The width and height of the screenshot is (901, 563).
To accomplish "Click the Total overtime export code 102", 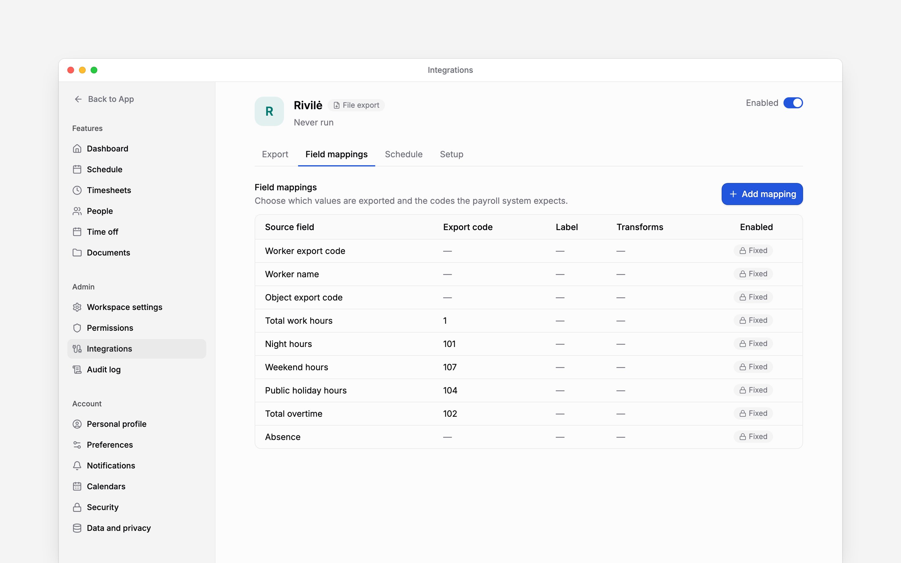I will 450,414.
